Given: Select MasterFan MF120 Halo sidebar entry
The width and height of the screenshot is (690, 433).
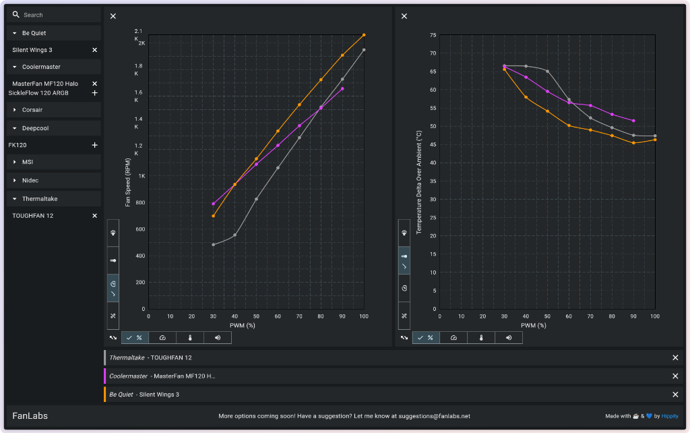Looking at the screenshot, I should tap(45, 84).
